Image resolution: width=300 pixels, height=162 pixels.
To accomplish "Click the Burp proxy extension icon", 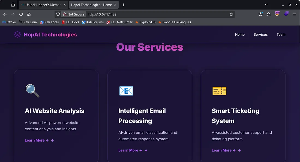I will click(277, 14).
